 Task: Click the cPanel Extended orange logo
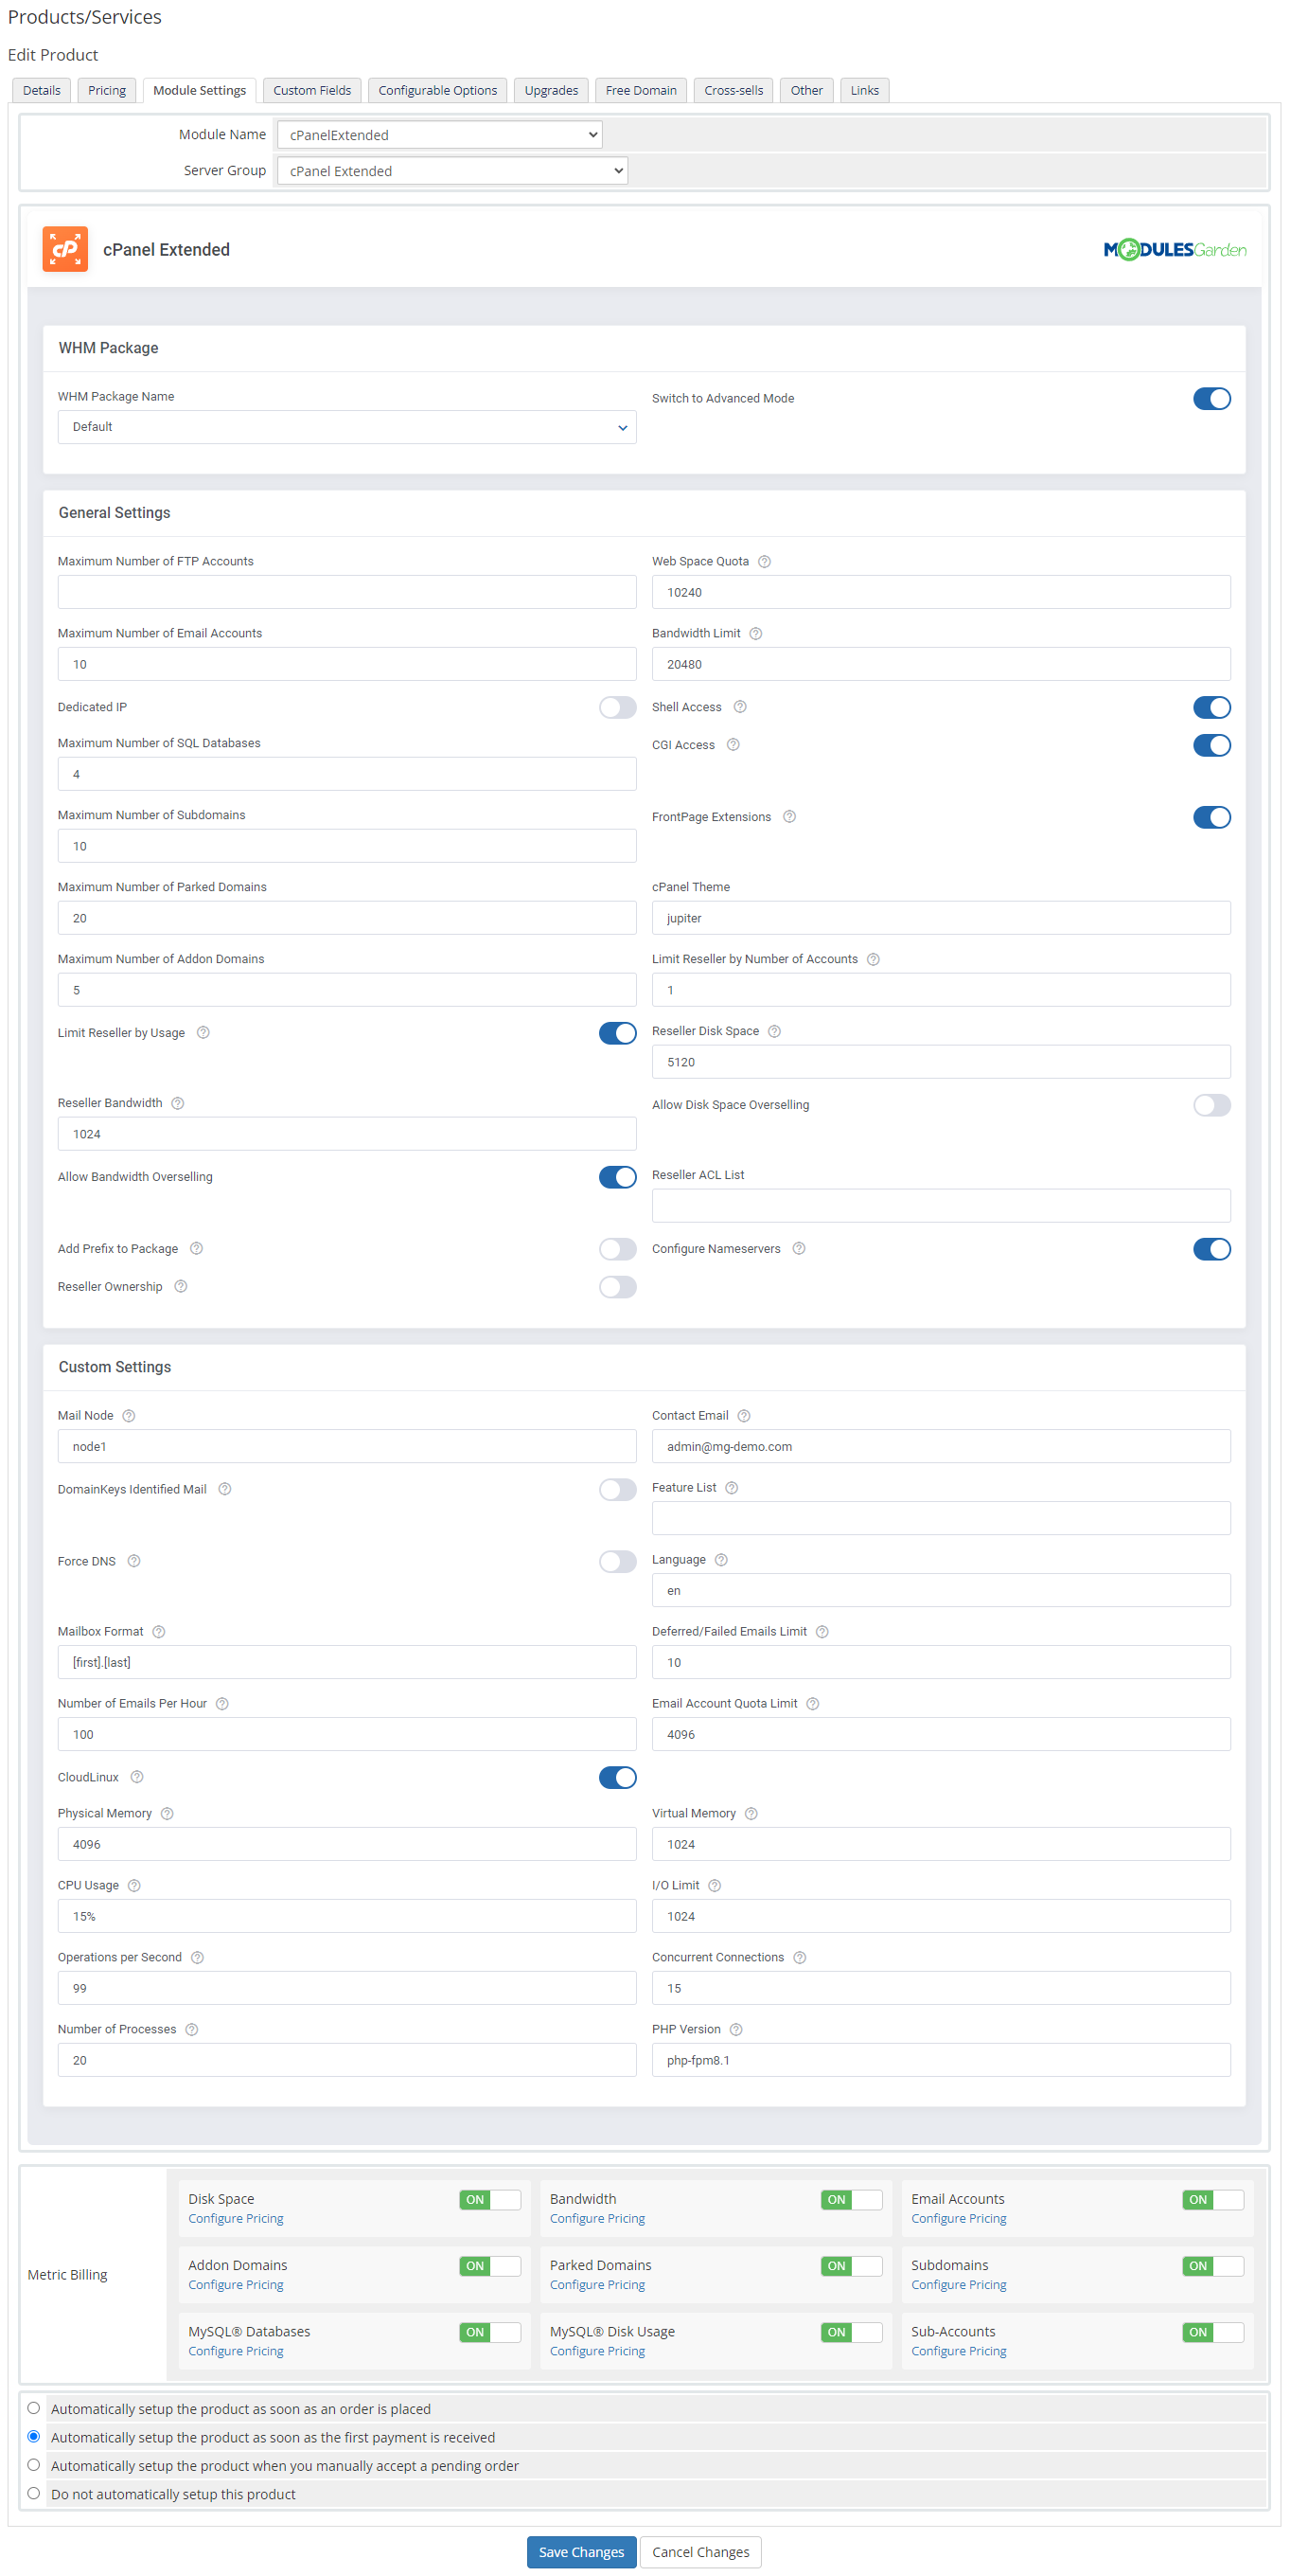(65, 250)
